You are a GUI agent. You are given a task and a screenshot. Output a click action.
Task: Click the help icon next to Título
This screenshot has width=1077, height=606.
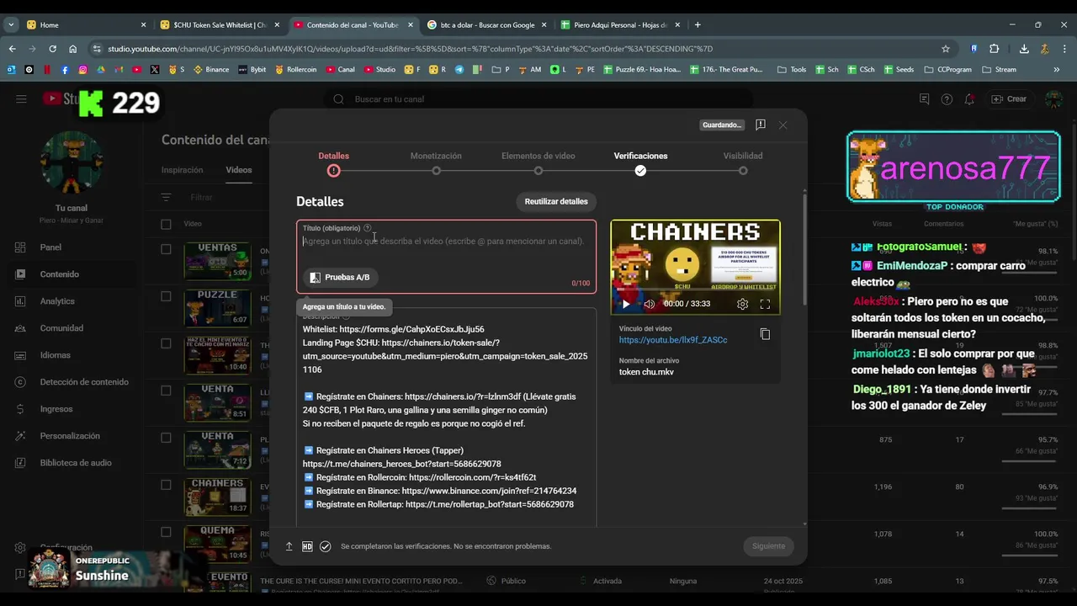pos(367,228)
